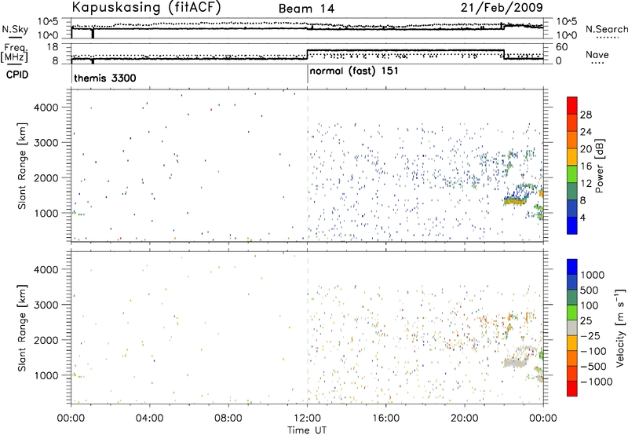Click the "Time UT" axis title

coord(307,430)
